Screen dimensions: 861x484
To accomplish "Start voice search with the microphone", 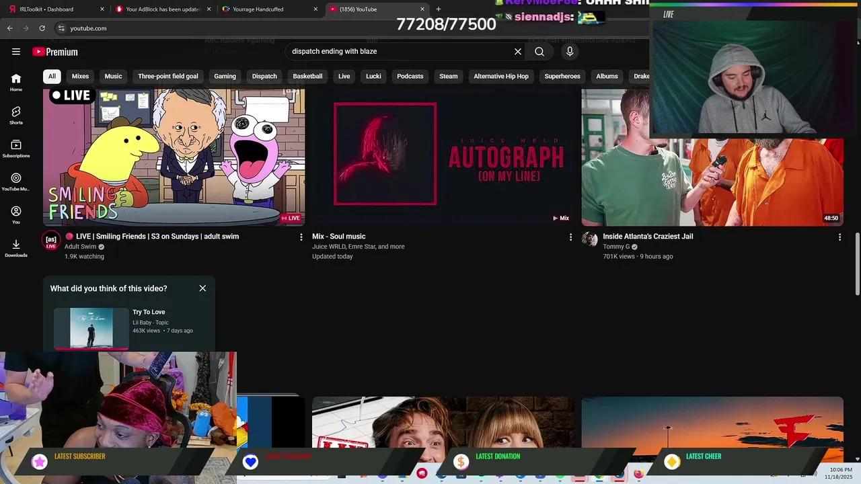I will point(570,52).
